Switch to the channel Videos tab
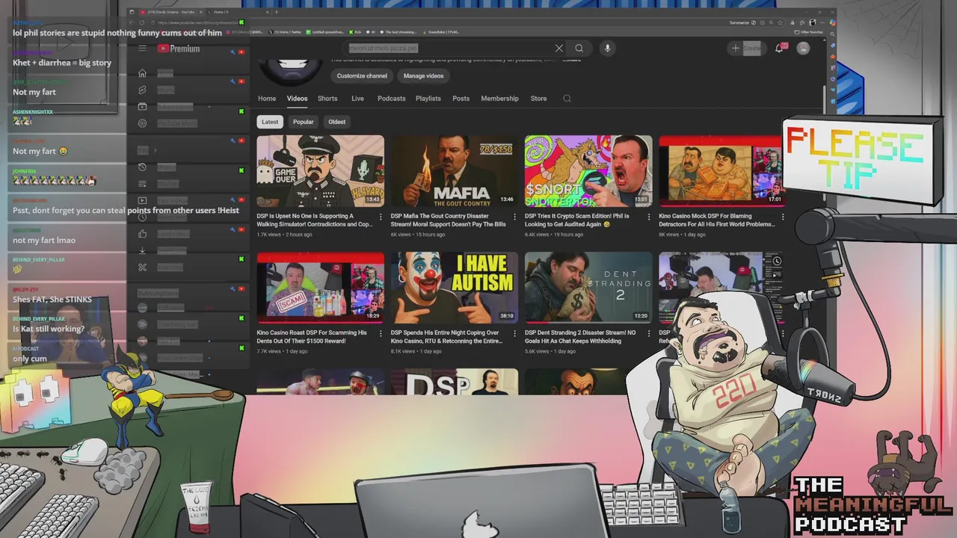This screenshot has width=957, height=538. tap(297, 99)
